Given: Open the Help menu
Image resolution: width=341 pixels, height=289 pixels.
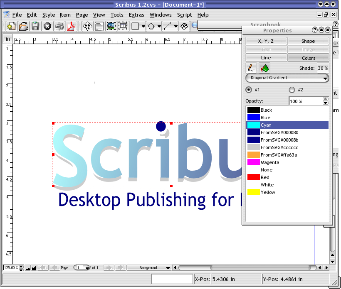Looking at the screenshot, I should (x=203, y=15).
